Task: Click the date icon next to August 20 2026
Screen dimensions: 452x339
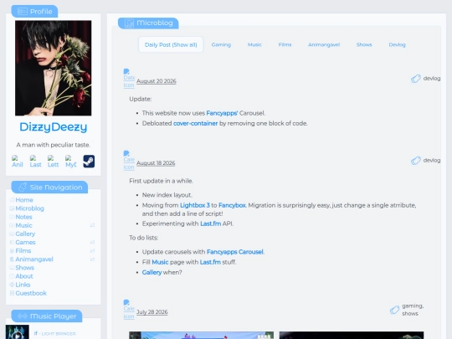Action: click(129, 79)
